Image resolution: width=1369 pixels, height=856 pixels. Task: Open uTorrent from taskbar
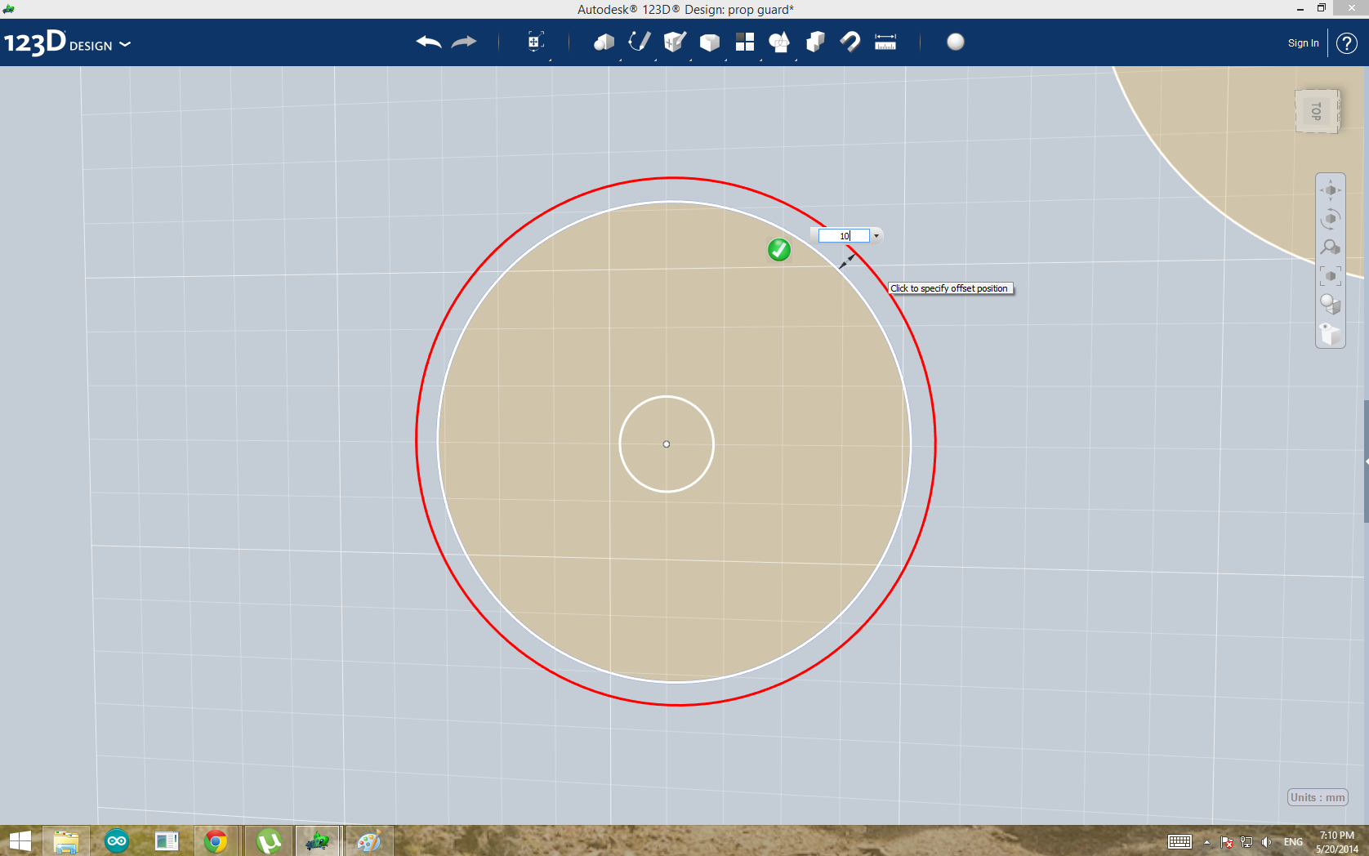(268, 841)
